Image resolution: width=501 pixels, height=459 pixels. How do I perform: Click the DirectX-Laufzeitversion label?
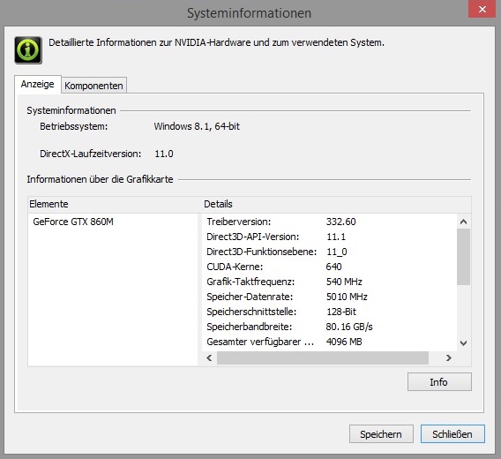click(x=91, y=154)
